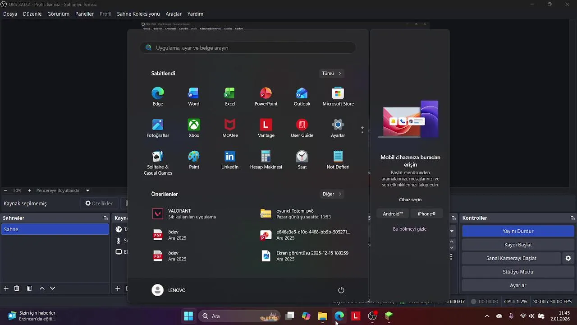Open Özellikler for the source
This screenshot has height=325, width=577.
[x=99, y=204]
